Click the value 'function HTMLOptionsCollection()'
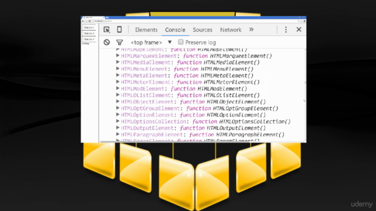This screenshot has height=211, width=376. [241, 121]
